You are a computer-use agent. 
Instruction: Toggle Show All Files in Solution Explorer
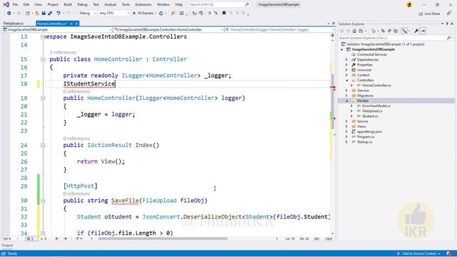[x=396, y=31]
